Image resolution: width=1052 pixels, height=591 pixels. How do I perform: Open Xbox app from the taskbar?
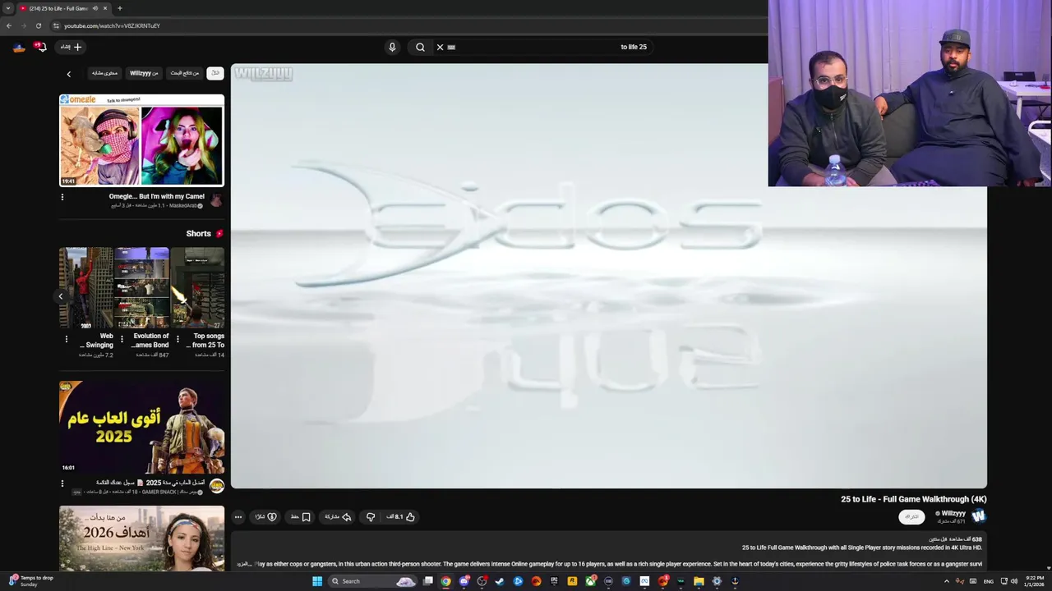[x=591, y=581]
